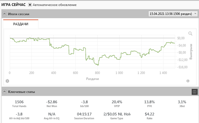Image resolution: width=199 pixels, height=123 pixels.
Task: Click the Ключевые статы header title
Action: point(22,92)
